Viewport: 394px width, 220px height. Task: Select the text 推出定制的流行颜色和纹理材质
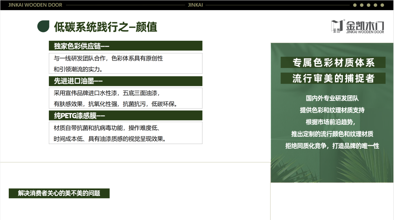(332, 134)
